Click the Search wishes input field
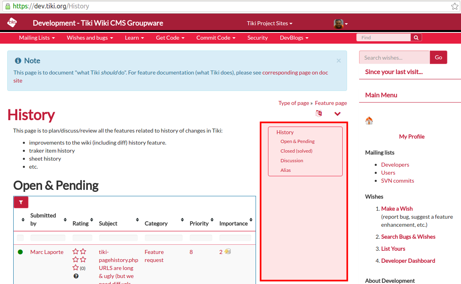This screenshot has height=284, width=461. click(x=394, y=58)
